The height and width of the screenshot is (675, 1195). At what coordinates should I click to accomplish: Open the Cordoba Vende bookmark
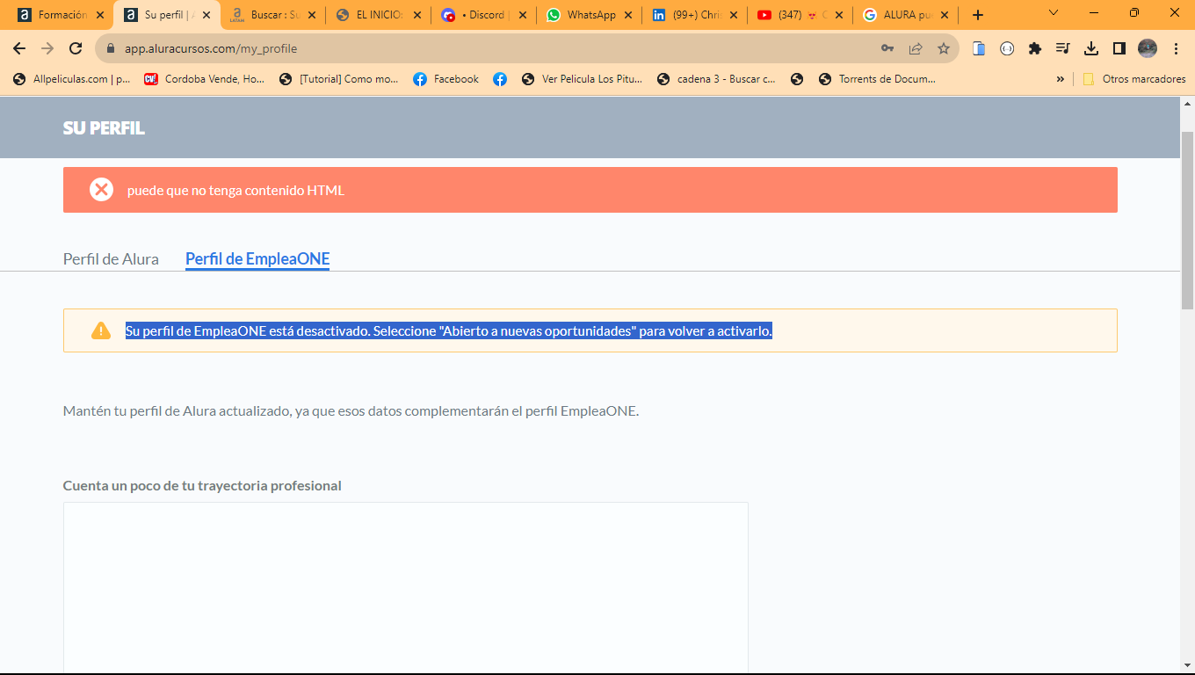204,79
